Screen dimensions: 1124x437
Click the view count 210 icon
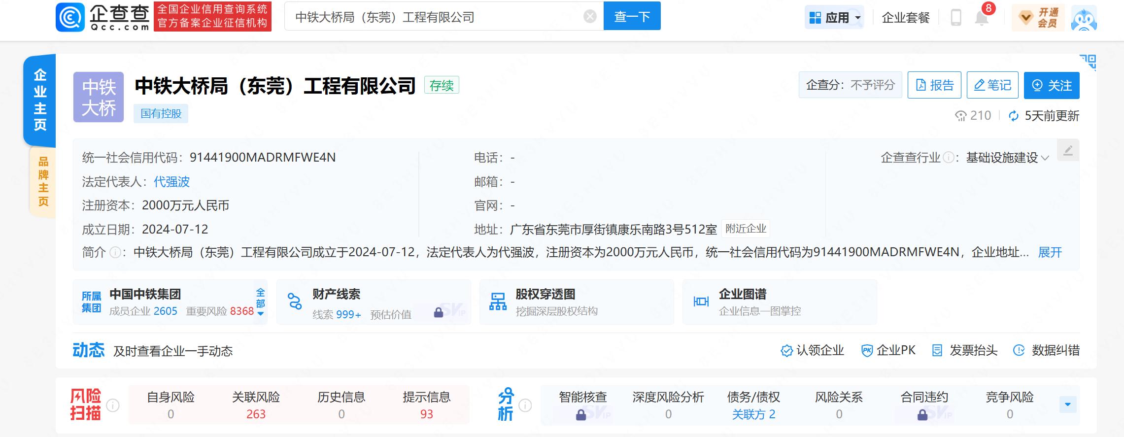point(960,116)
